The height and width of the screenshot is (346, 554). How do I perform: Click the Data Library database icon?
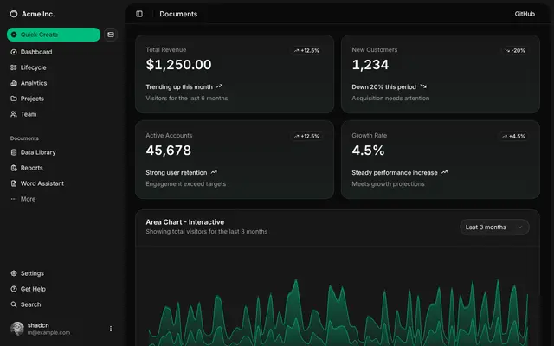point(14,152)
